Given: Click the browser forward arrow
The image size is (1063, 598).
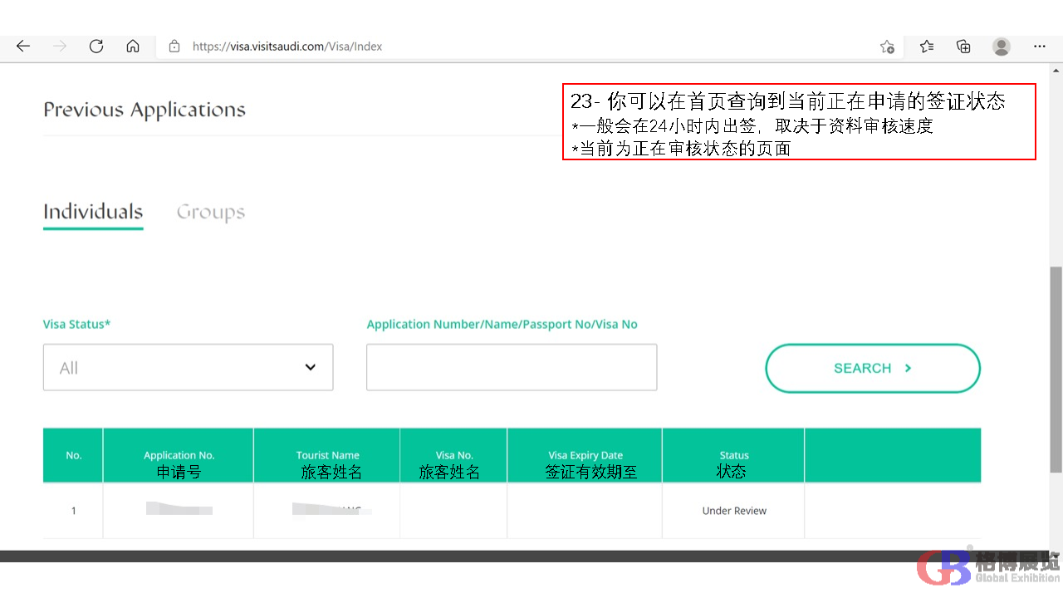Looking at the screenshot, I should coord(60,47).
